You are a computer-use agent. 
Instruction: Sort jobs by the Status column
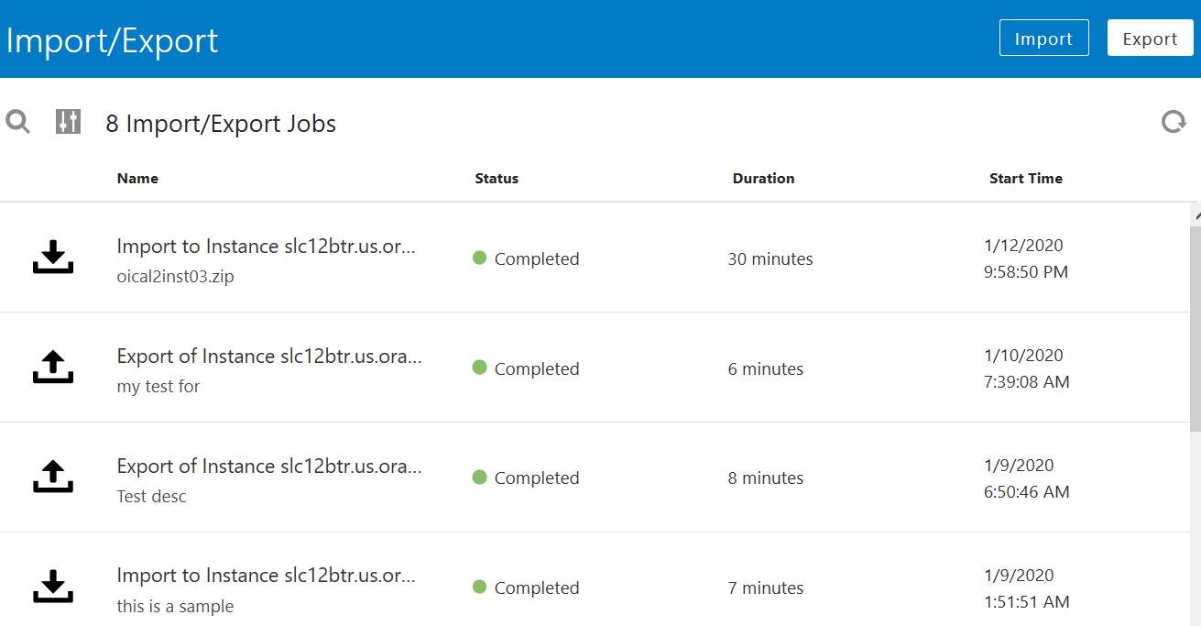497,178
